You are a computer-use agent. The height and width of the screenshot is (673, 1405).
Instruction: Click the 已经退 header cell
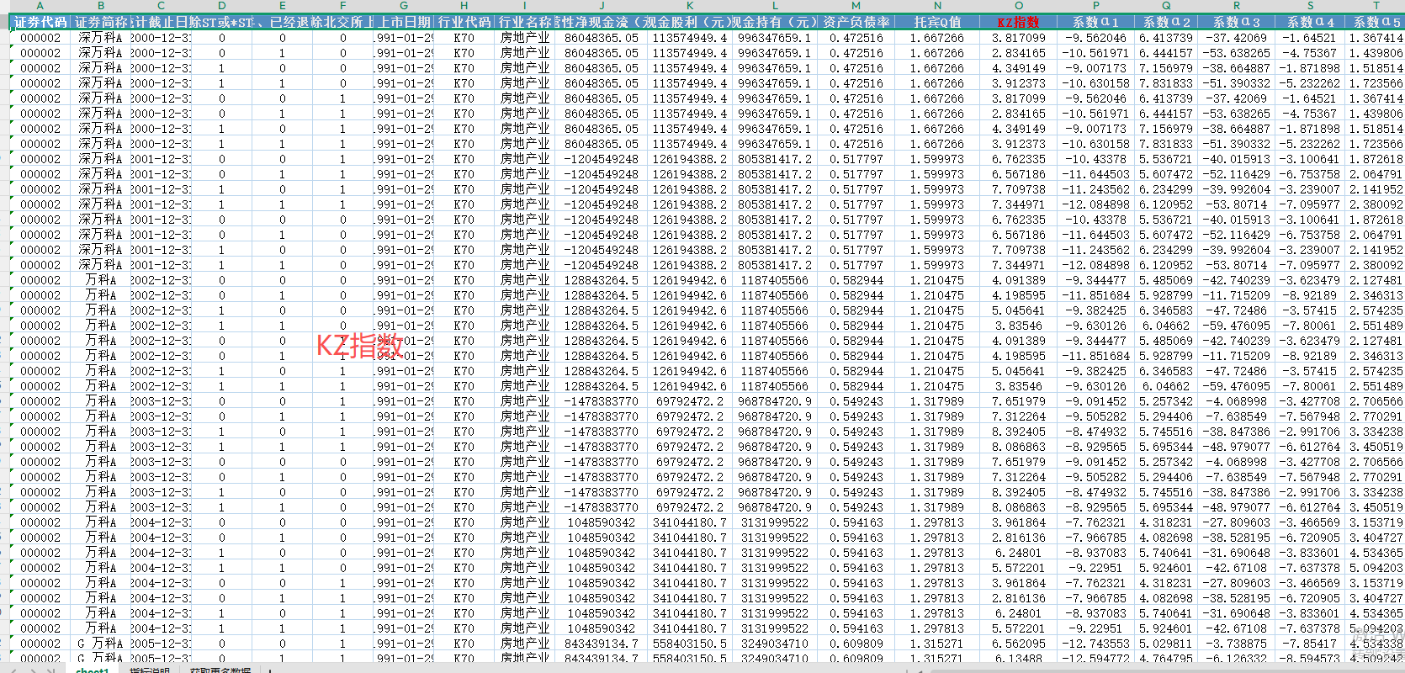(283, 22)
